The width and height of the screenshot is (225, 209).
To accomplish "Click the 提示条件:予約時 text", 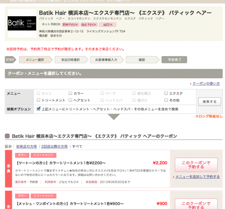I will tap(26, 182).
